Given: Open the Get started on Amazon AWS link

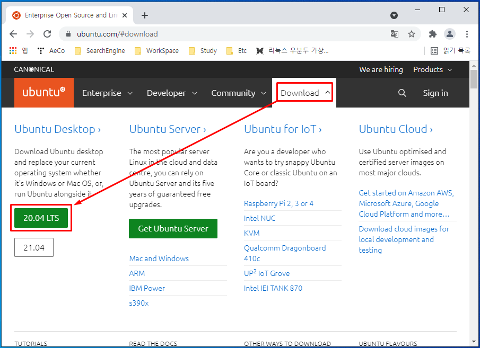Looking at the screenshot, I should [x=406, y=203].
